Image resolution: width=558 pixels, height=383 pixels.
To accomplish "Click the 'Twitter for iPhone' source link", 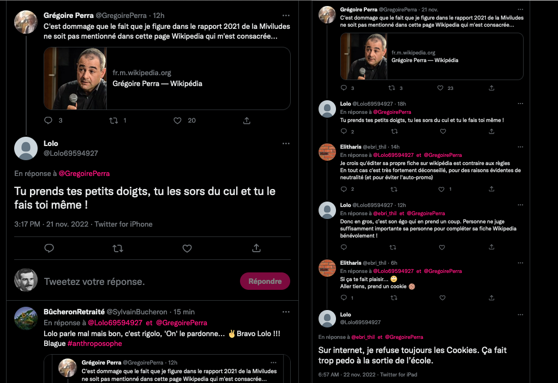I will click(123, 224).
